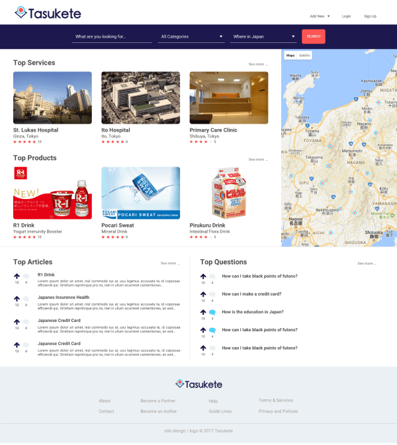Open comments on Japanes Insurence Health article
The width and height of the screenshot is (397, 445).
26,299
